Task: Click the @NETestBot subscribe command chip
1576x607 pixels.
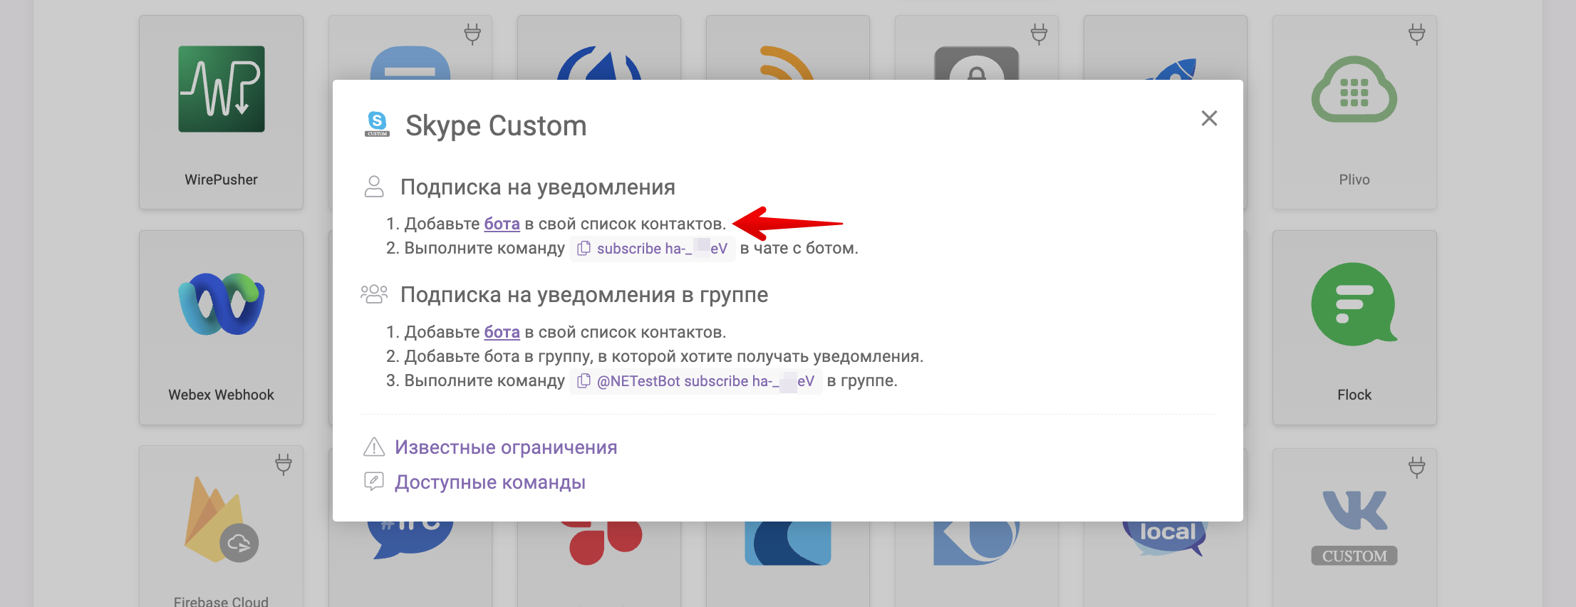Action: click(x=696, y=381)
